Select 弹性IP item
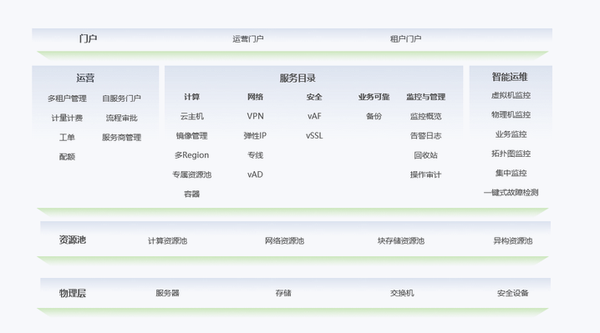 click(x=255, y=135)
